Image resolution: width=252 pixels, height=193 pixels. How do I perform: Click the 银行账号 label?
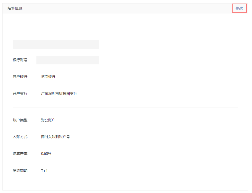[x=20, y=60]
